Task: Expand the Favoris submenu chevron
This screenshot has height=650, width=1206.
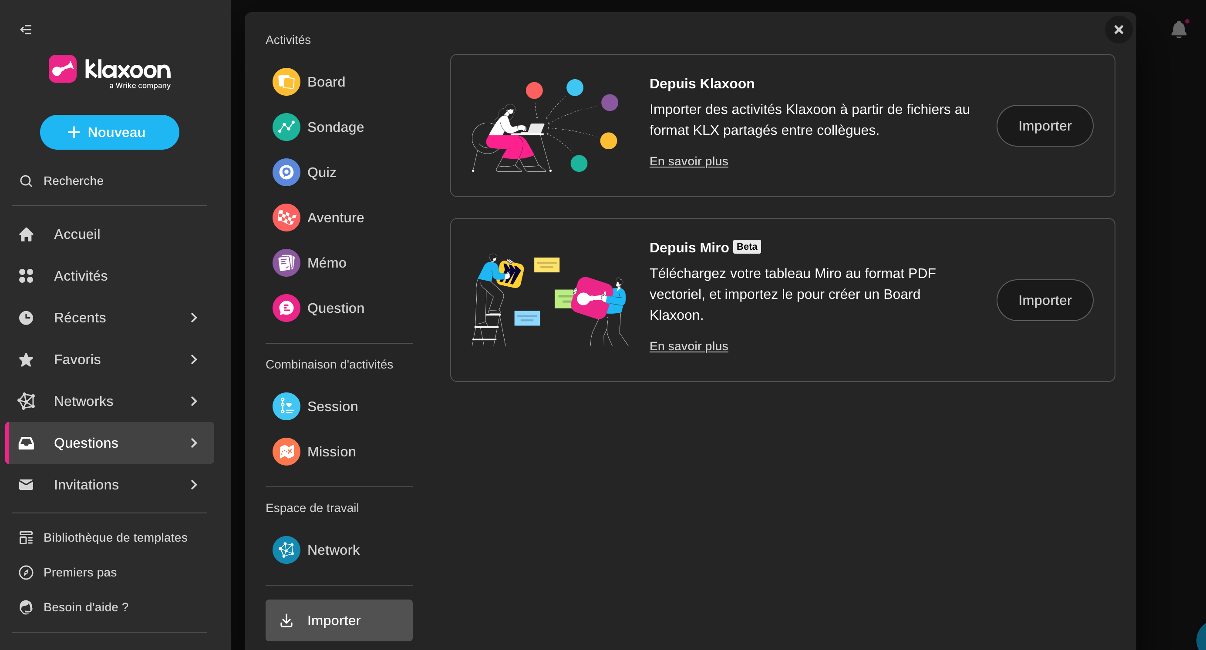Action: 194,359
